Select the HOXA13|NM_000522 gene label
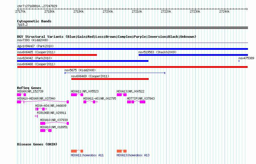 pyautogui.click(x=131, y=91)
